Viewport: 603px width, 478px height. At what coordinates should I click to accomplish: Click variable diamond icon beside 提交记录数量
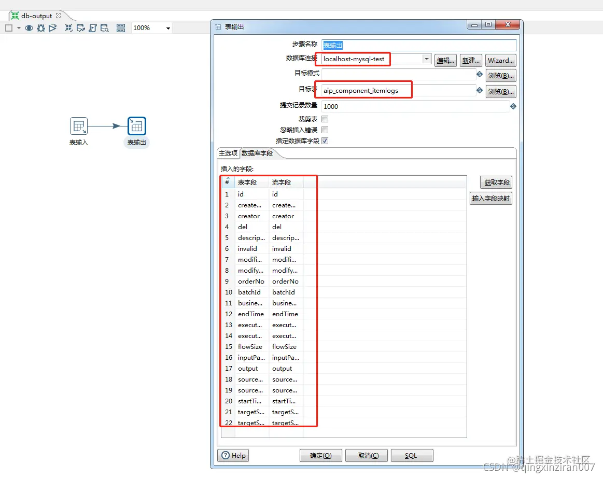pyautogui.click(x=513, y=106)
